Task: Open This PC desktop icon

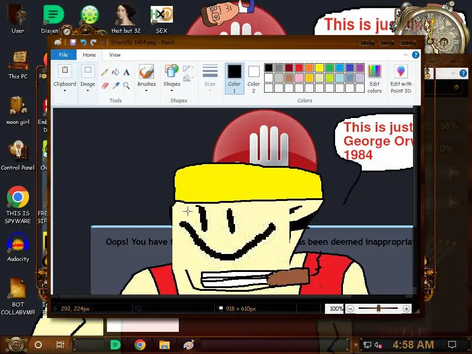Action: point(18,65)
